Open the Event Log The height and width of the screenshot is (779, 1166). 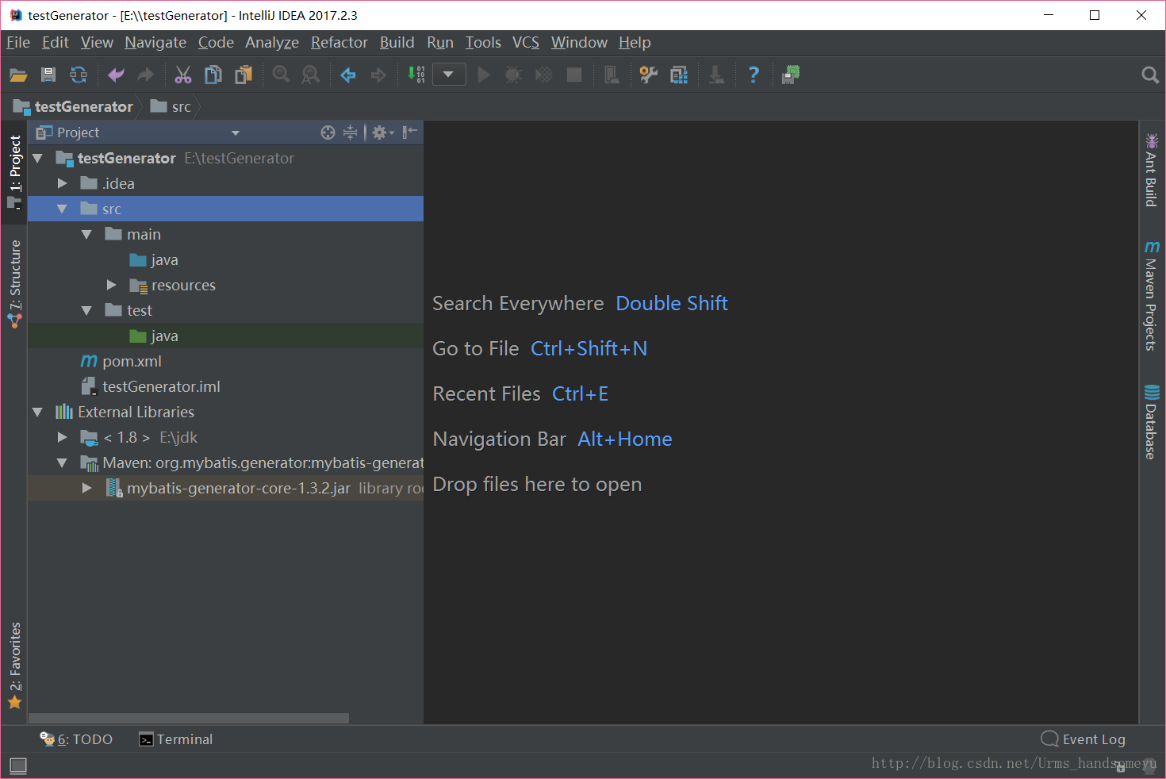(1084, 739)
